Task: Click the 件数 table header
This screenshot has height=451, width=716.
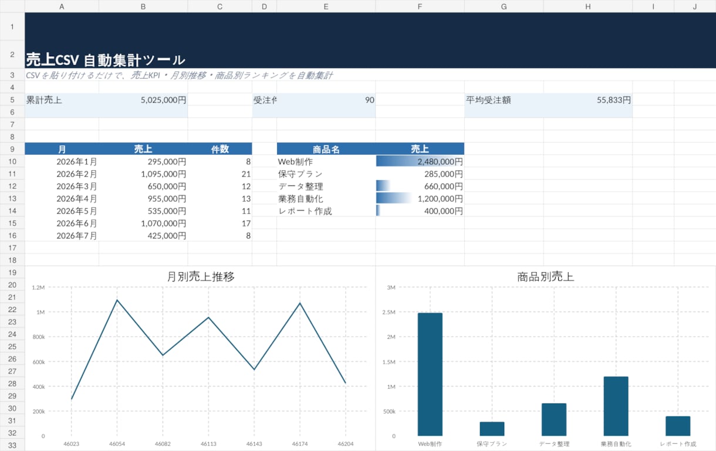Action: [219, 149]
